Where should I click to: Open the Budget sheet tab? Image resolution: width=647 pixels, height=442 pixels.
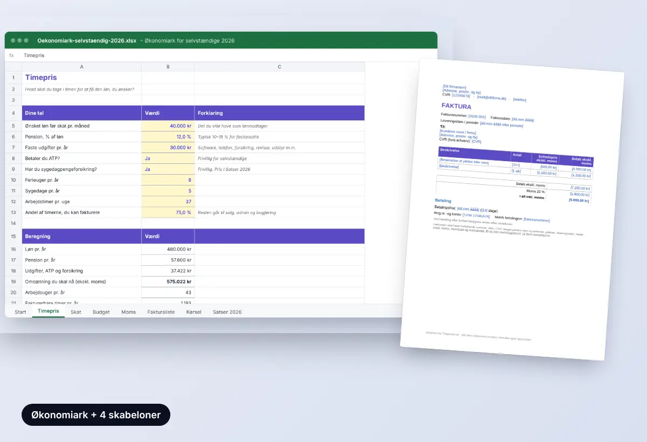101,312
